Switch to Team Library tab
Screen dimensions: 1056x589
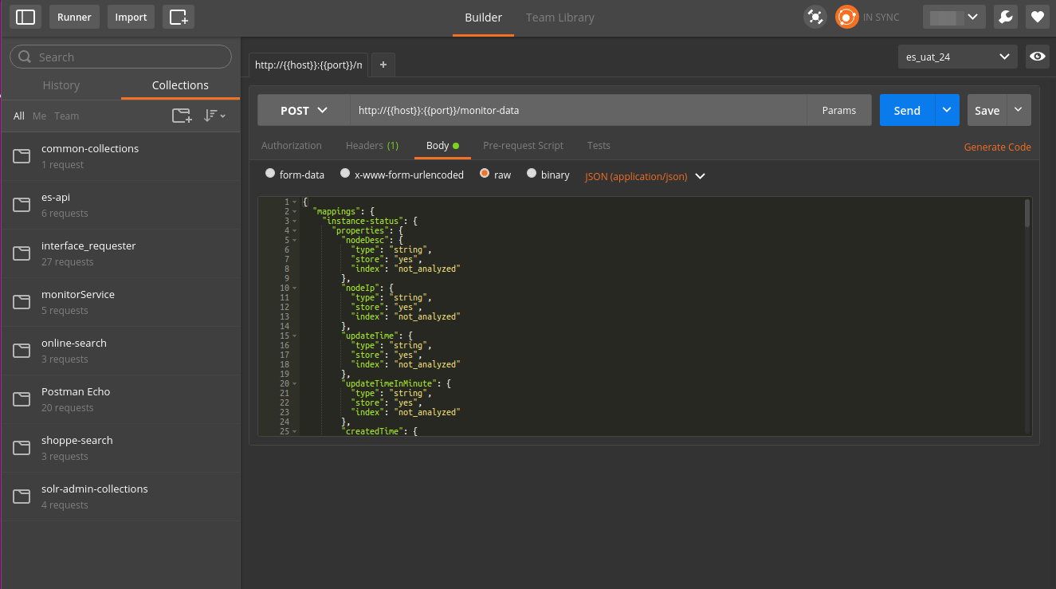click(x=560, y=18)
